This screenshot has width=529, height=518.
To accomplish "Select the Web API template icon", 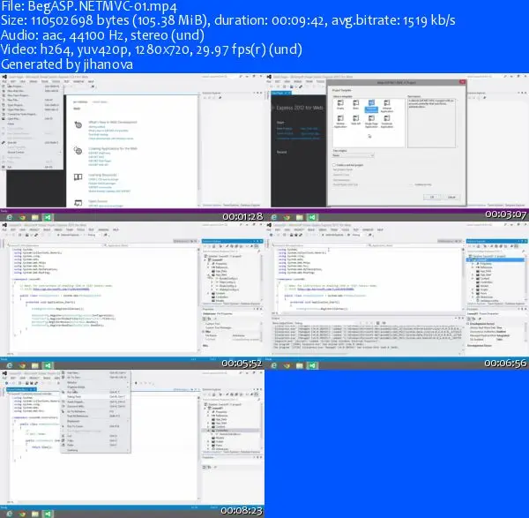I will [356, 120].
